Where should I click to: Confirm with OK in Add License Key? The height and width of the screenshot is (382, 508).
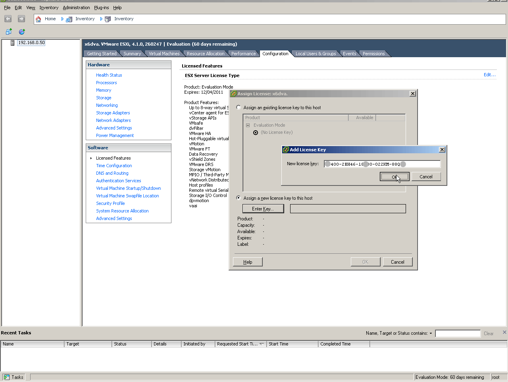pos(394,177)
